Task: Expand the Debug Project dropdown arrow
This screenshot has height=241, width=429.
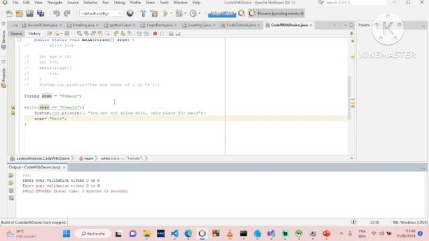Action: point(185,13)
